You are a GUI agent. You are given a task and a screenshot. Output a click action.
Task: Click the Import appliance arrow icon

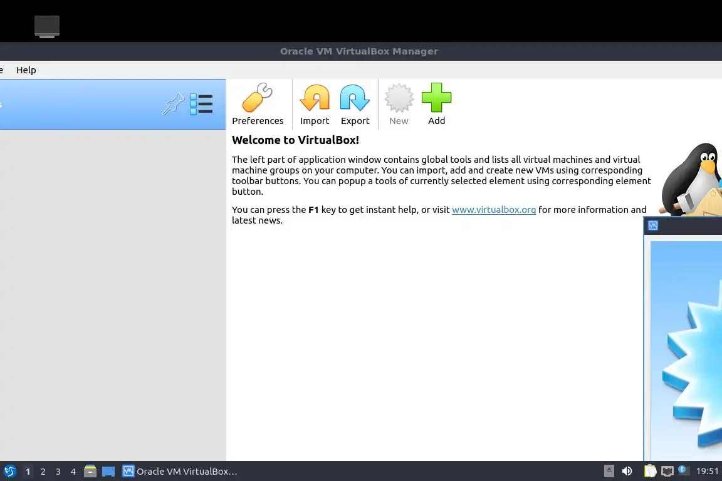(315, 104)
